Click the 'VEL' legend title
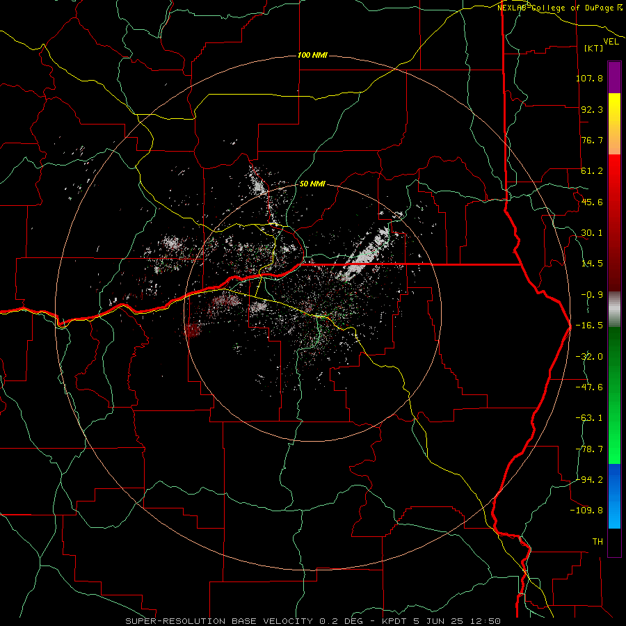The image size is (626, 626). [611, 42]
